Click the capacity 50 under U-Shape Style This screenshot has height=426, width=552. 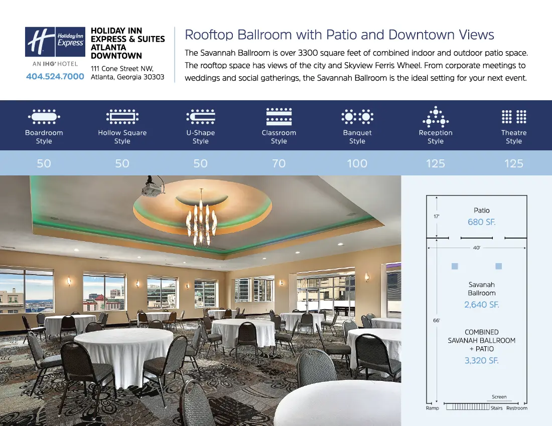pos(201,163)
